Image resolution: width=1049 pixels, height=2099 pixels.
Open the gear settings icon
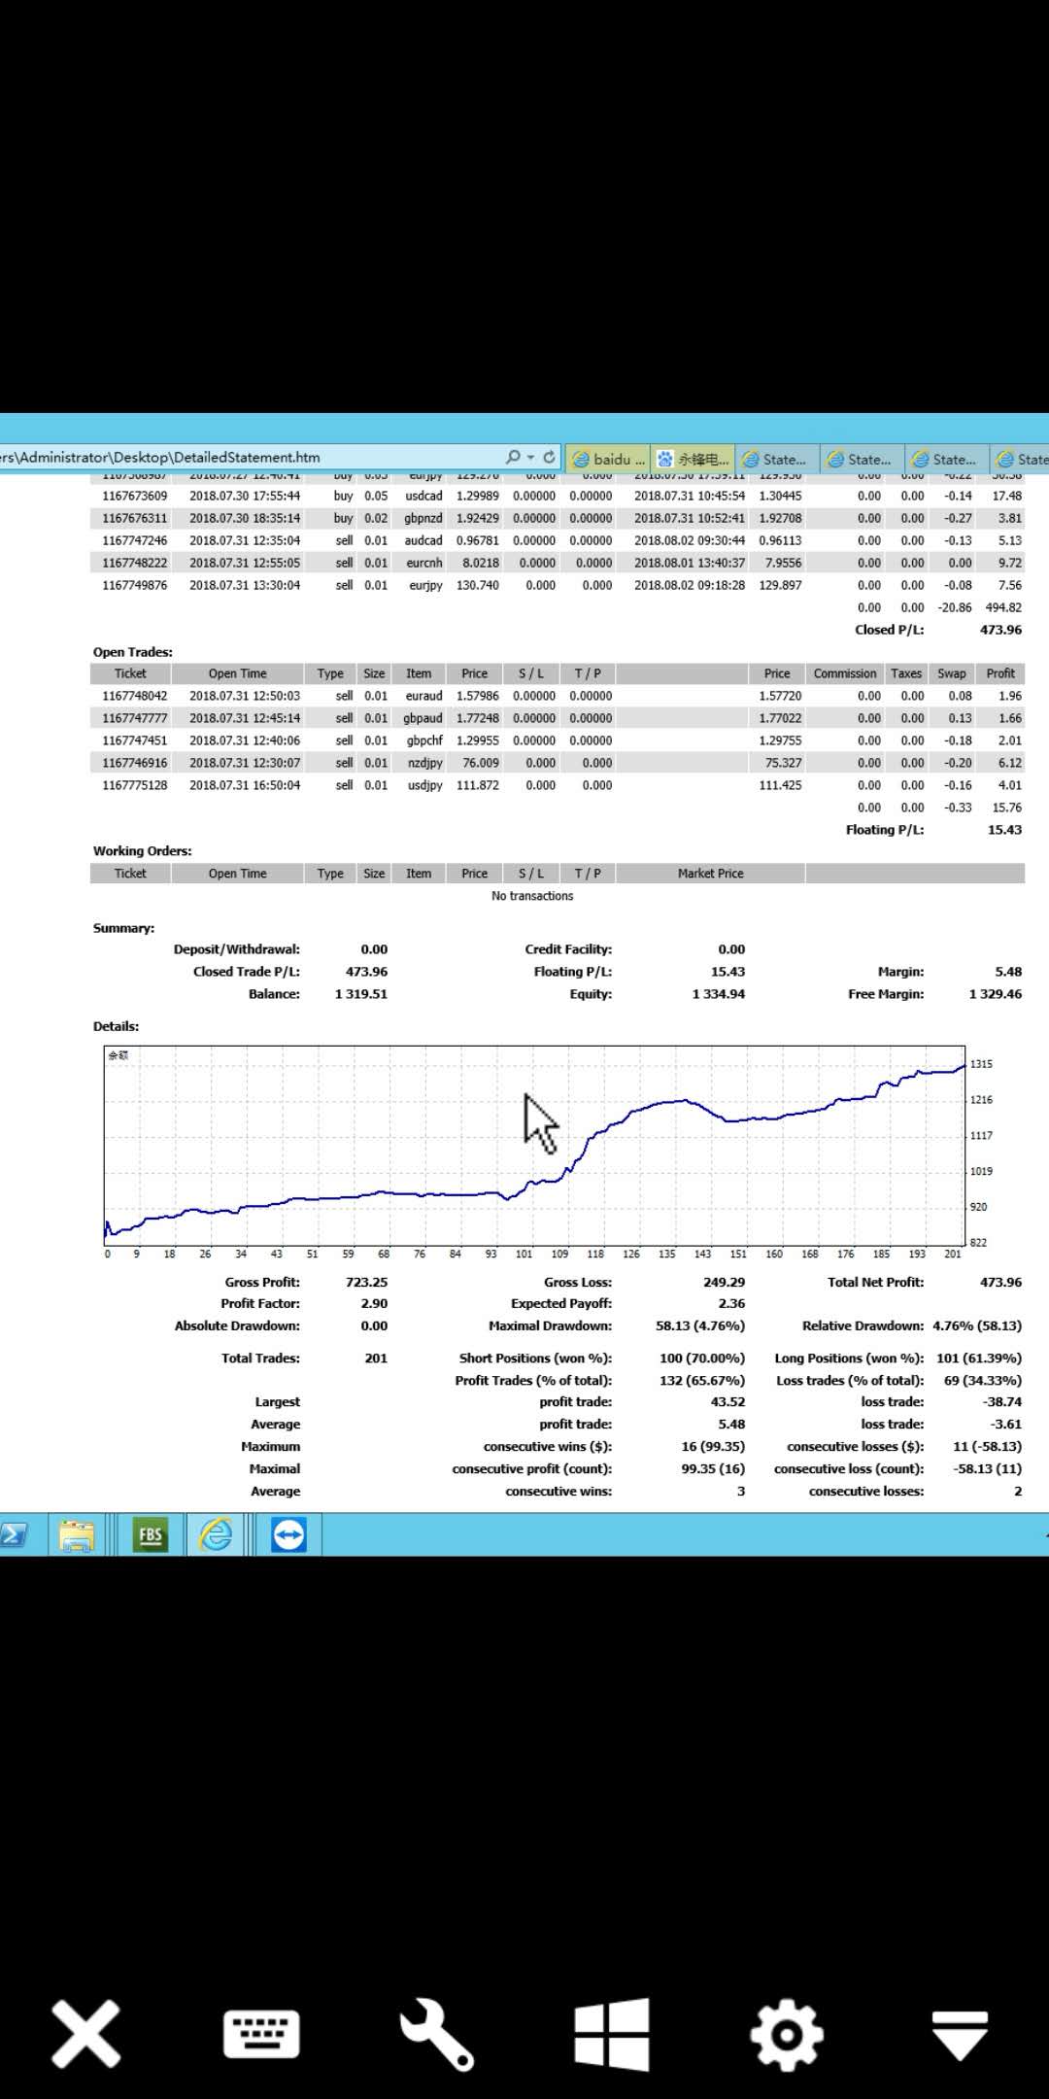click(787, 2034)
